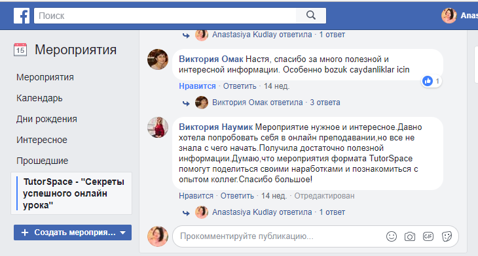Viewport: 478px width, 256px height.
Task: Click the Facebook logo icon
Action: tap(22, 16)
